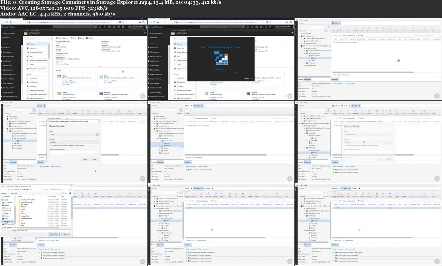The image size is (442, 266).
Task: Click the Create Snapshot icon in the seventh frame
Action: pos(118,195)
